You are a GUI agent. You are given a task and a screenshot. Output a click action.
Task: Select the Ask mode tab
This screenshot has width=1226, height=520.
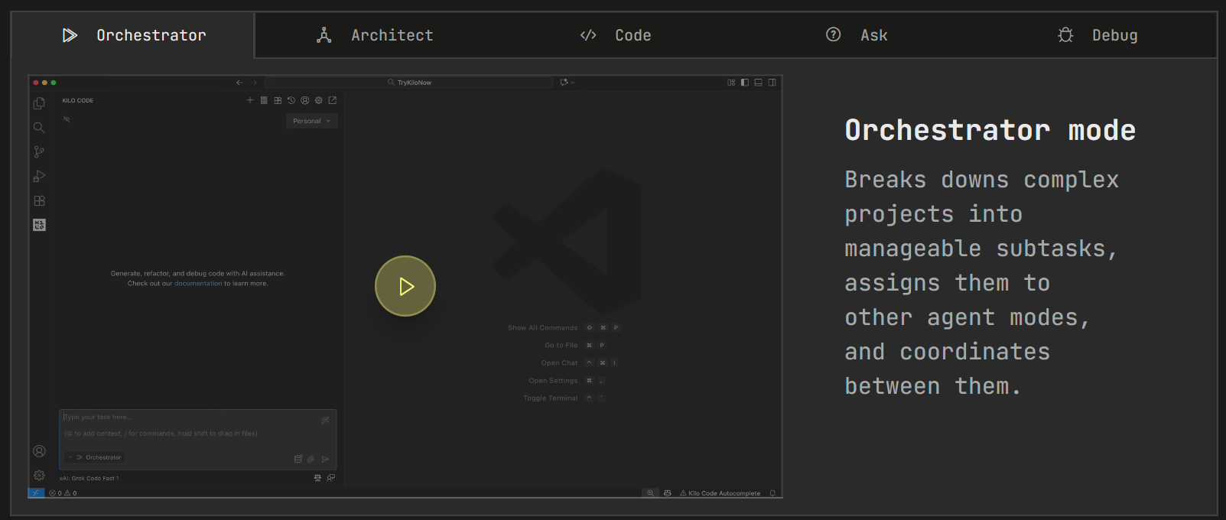857,35
